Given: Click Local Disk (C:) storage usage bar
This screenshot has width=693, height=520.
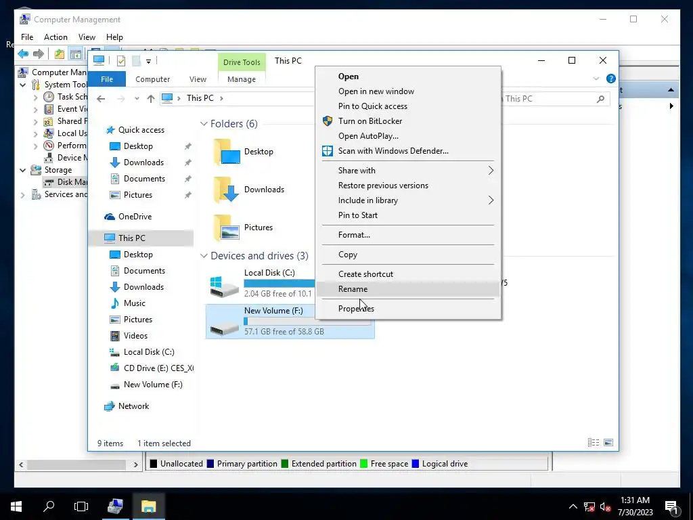Looking at the screenshot, I should [280, 284].
